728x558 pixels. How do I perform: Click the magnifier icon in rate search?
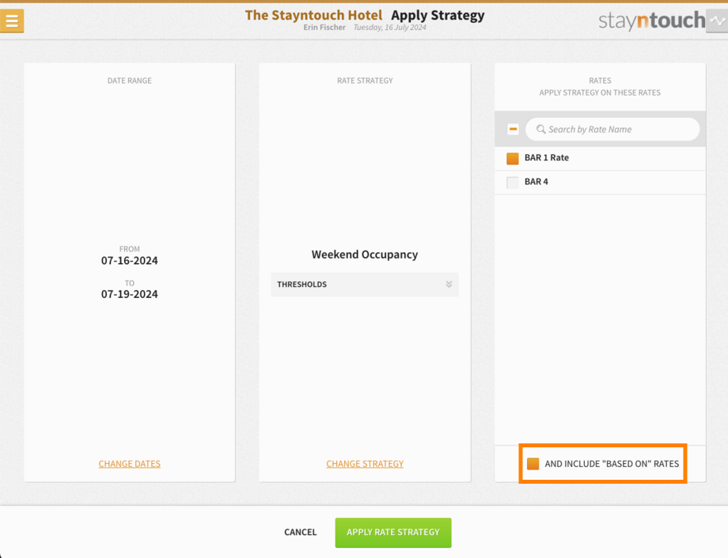tap(540, 130)
